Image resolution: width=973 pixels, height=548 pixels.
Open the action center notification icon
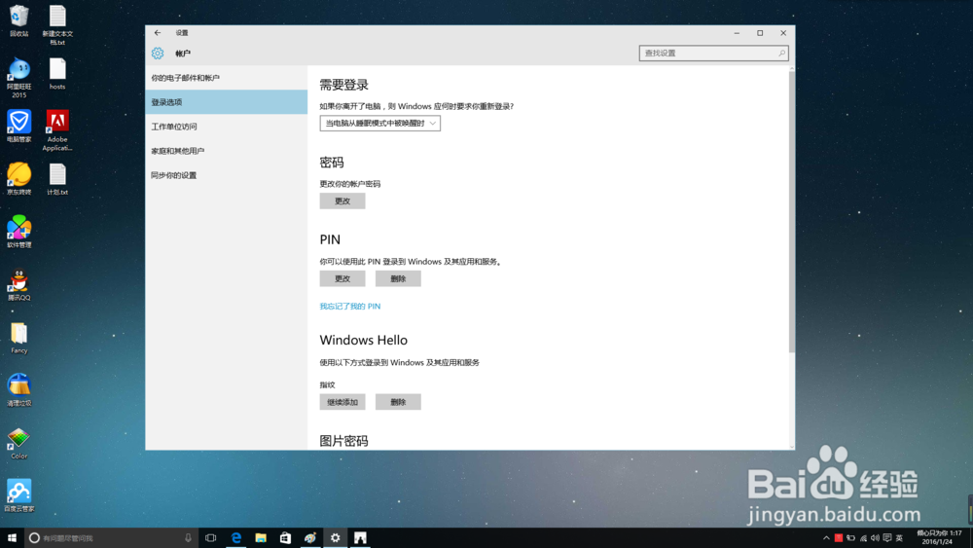(887, 538)
